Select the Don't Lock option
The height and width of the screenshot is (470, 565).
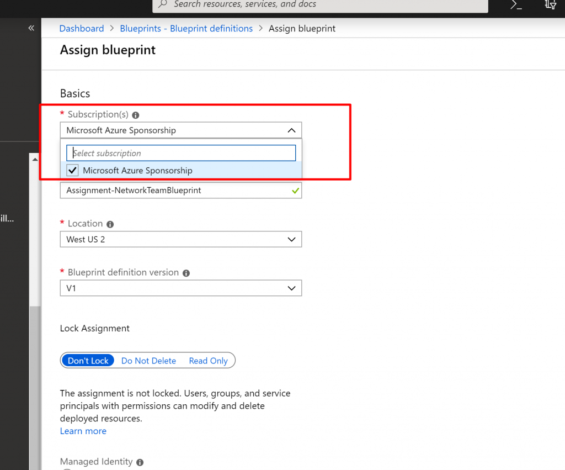coord(88,361)
